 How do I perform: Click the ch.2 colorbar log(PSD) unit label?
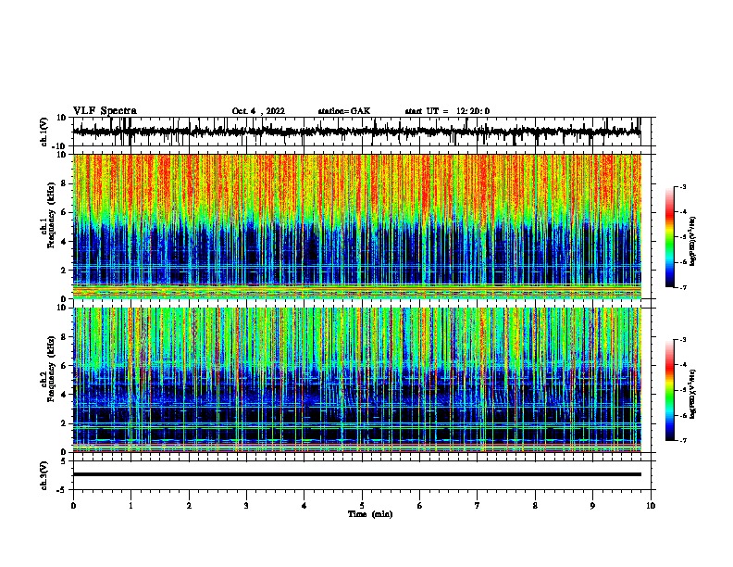tap(693, 394)
